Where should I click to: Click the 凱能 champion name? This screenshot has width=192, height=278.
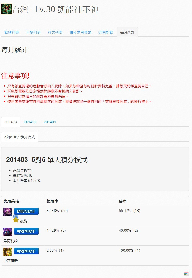tap(23, 221)
